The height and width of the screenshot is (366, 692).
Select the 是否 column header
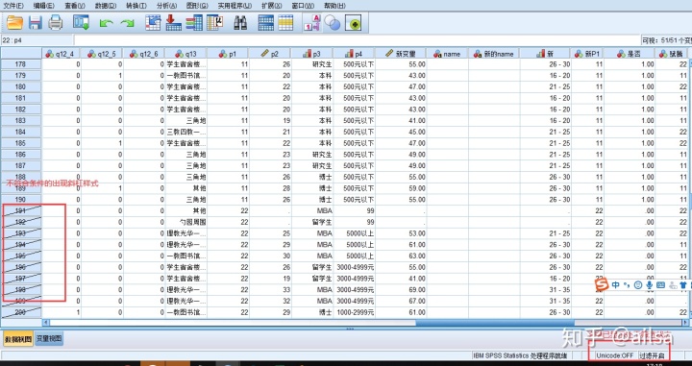629,54
